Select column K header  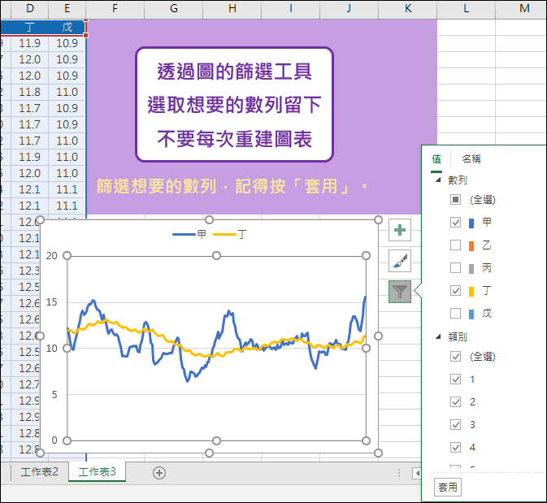[x=408, y=9]
